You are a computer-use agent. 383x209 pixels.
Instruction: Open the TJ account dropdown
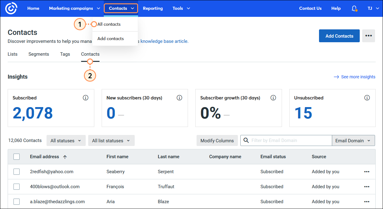(373, 9)
